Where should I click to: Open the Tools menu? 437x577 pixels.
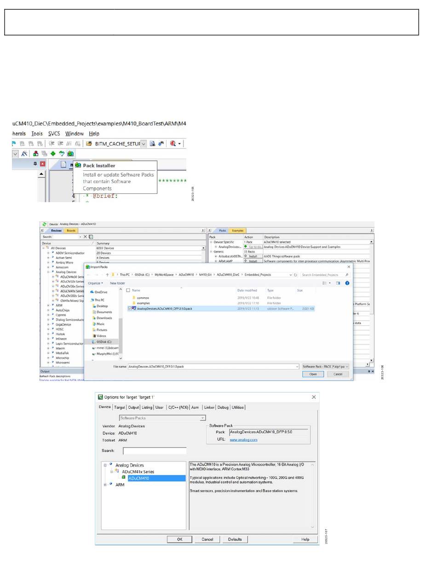click(37, 133)
